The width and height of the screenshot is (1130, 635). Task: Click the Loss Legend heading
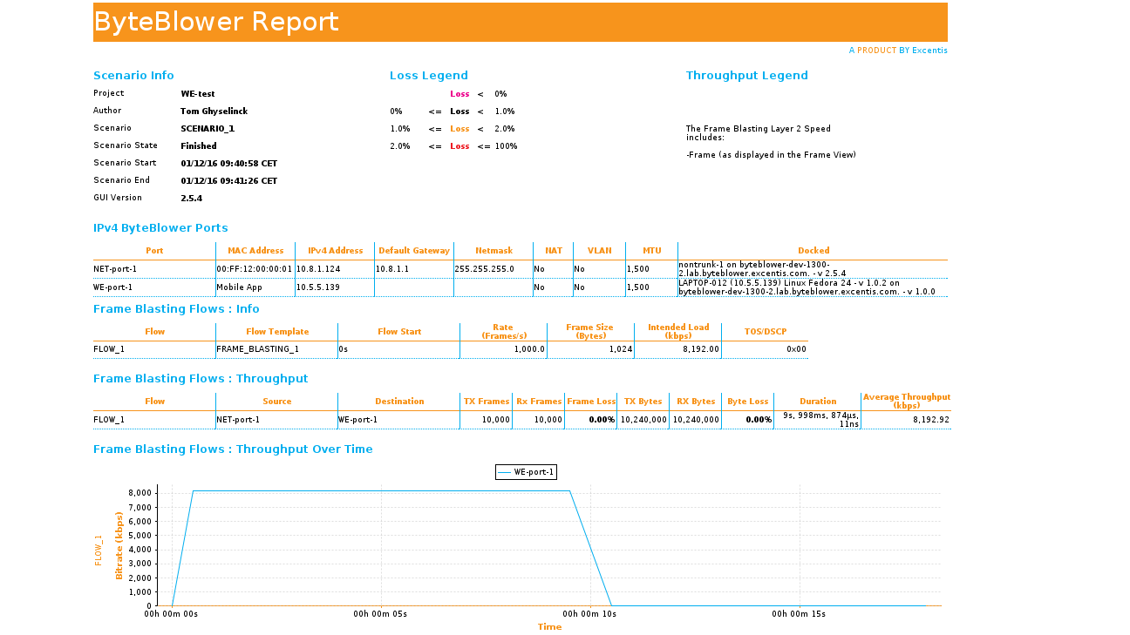[x=428, y=76]
